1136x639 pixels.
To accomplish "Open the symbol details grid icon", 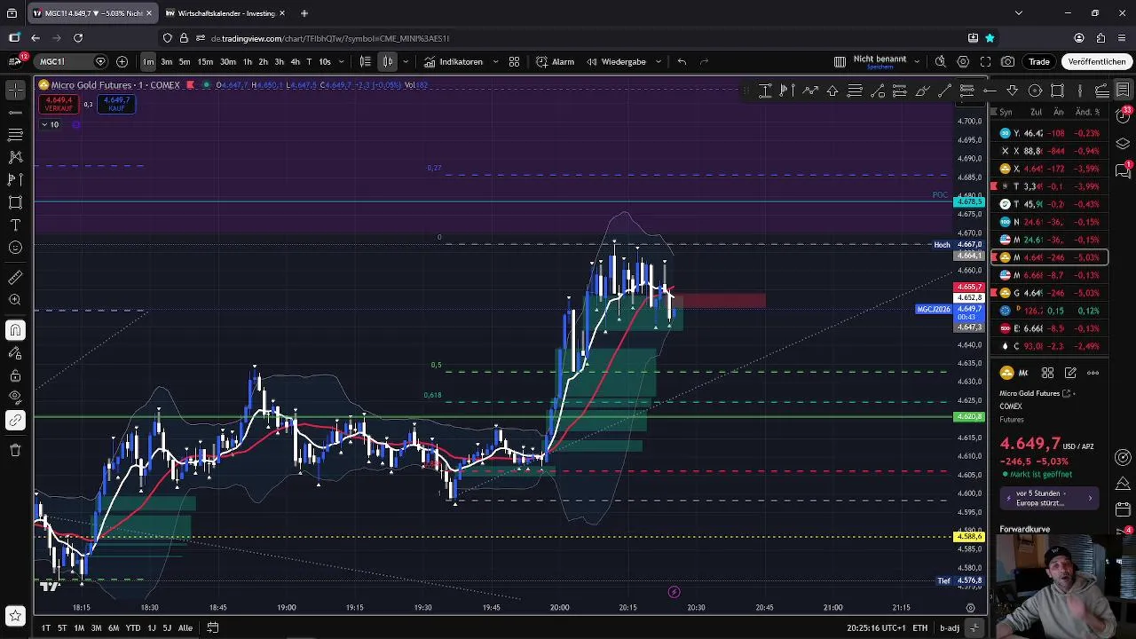I will click(1047, 373).
